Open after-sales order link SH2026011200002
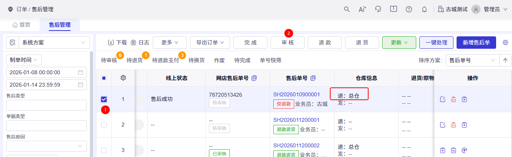This screenshot has width=512, height=157. 297,145
